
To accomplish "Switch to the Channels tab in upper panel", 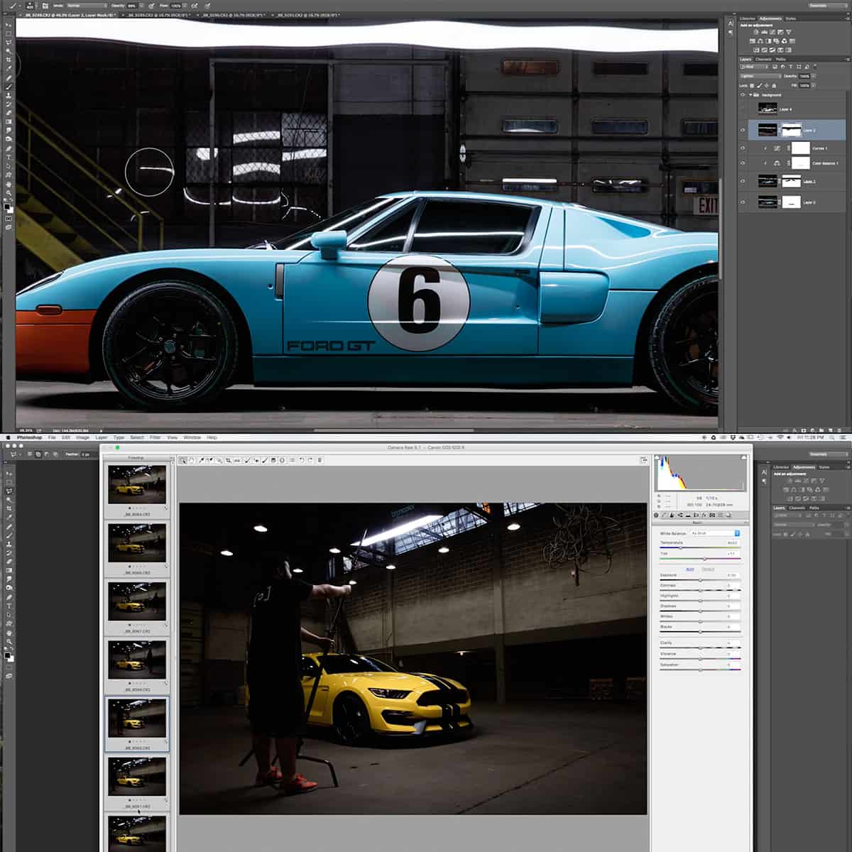I will (x=764, y=60).
